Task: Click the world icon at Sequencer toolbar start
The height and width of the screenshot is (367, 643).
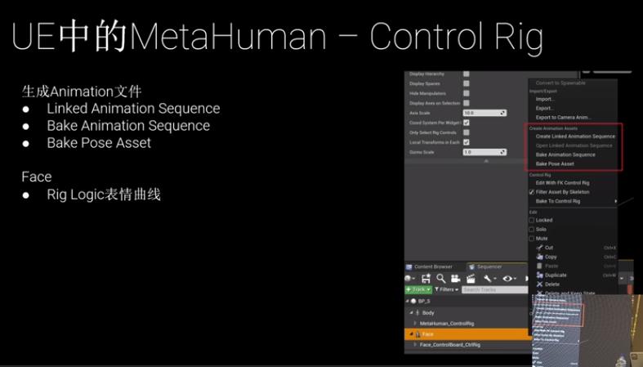Action: coord(409,279)
